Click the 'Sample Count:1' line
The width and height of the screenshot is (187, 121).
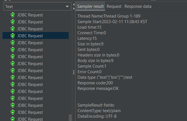coord(92,66)
